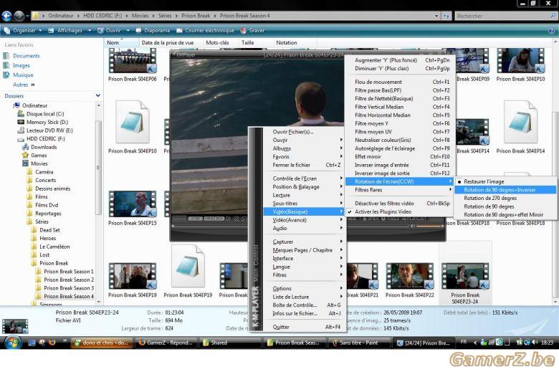
Task: Select Augmenter 'Y' (Plus foncé) entry
Action: pyautogui.click(x=400, y=60)
